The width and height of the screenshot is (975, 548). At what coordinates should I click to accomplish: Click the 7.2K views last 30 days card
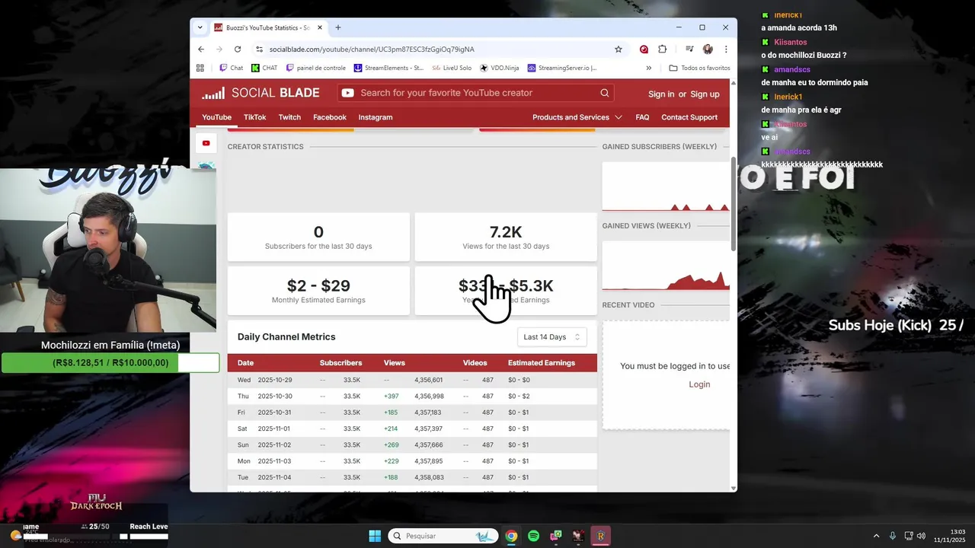(x=506, y=237)
